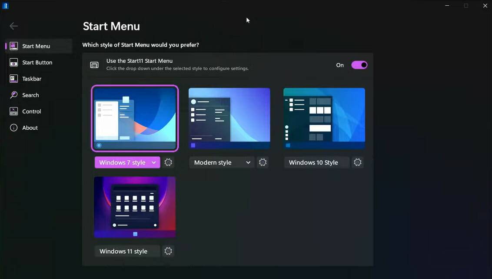Open configuration gear for Windows 10 Style
The width and height of the screenshot is (492, 279).
click(357, 162)
